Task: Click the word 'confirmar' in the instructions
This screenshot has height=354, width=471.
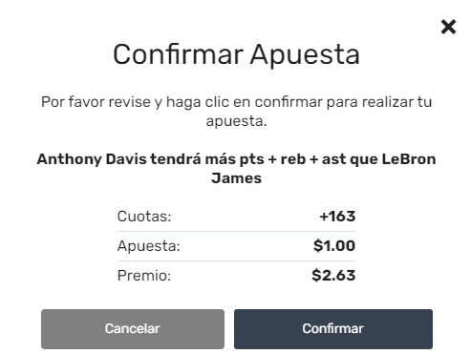Action: (x=289, y=102)
